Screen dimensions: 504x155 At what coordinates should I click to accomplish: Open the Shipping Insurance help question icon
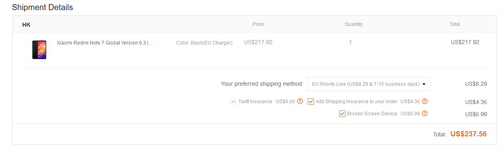425,102
